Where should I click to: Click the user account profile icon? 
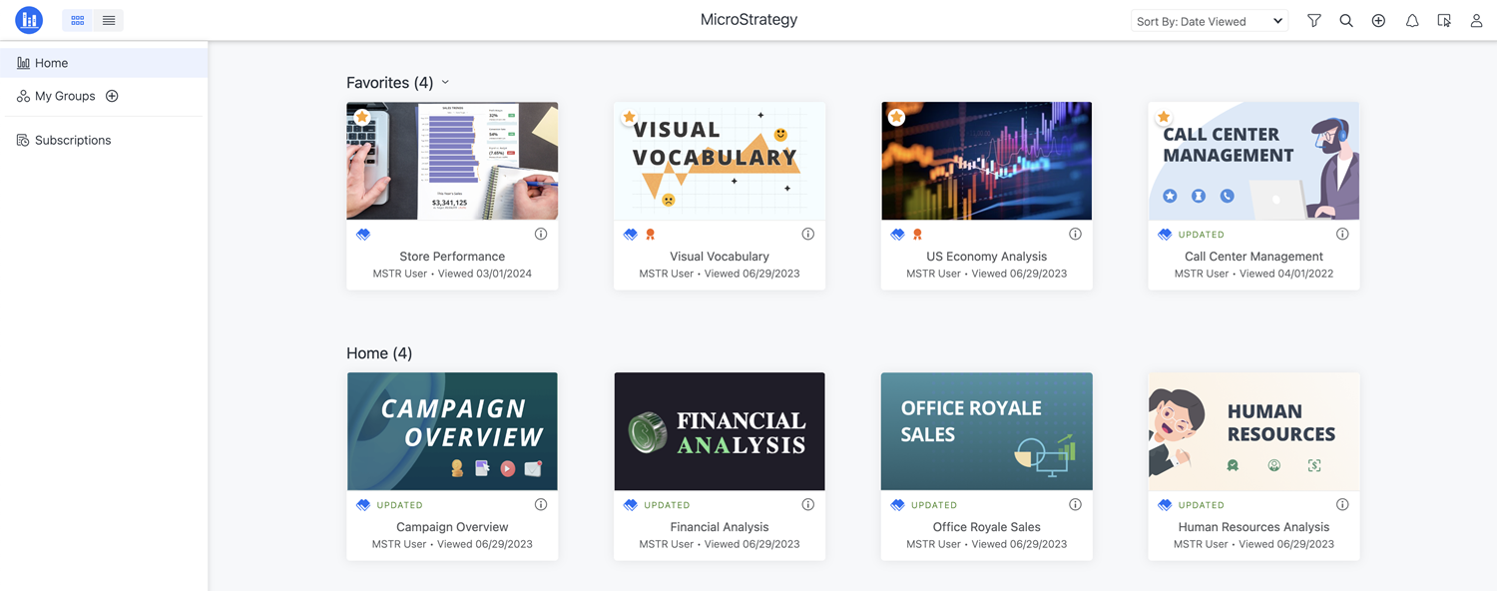pyautogui.click(x=1476, y=21)
